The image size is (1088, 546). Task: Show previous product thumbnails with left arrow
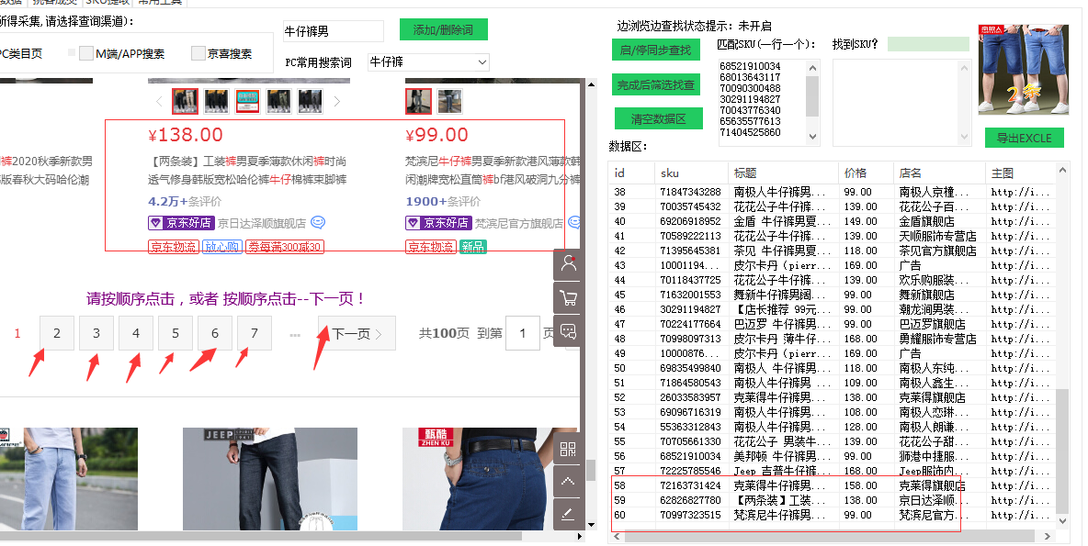click(x=159, y=101)
